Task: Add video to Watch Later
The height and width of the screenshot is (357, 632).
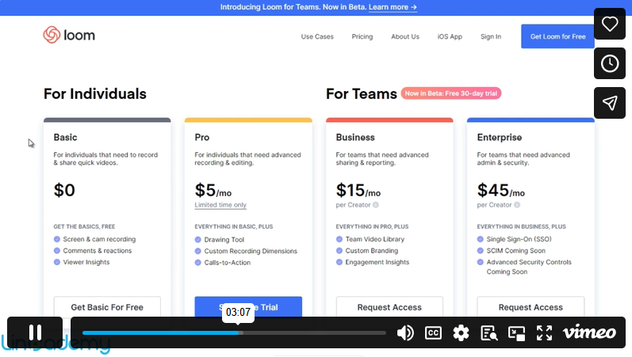Action: (x=610, y=63)
